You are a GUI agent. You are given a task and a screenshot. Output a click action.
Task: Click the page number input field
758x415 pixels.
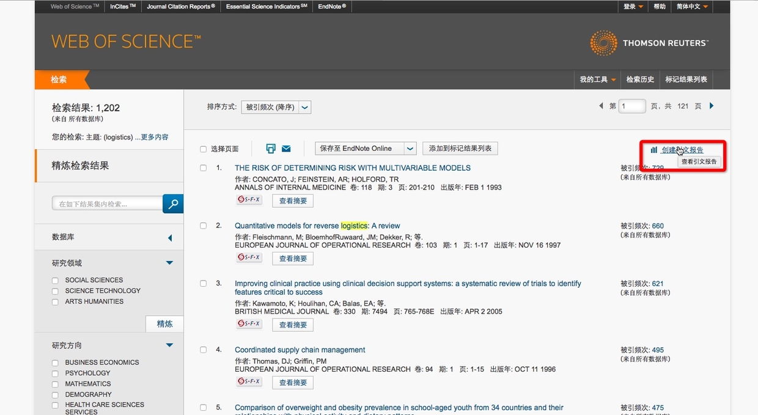point(632,106)
